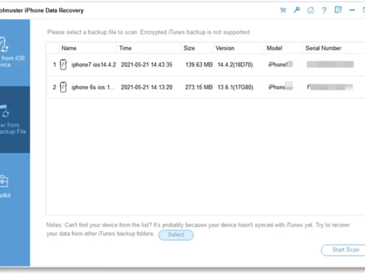Click the phone icon for iphone 6s backup
The width and height of the screenshot is (365, 274).
(63, 87)
